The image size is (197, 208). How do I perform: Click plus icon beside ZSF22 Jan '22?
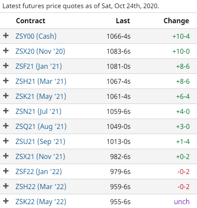pos(6,171)
